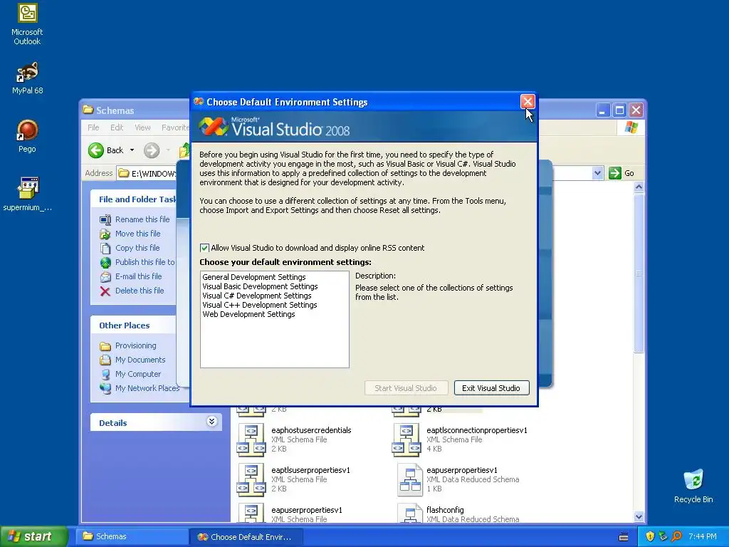This screenshot has width=729, height=547.
Task: Click the scroll up arrow in Schemas
Action: pos(639,187)
